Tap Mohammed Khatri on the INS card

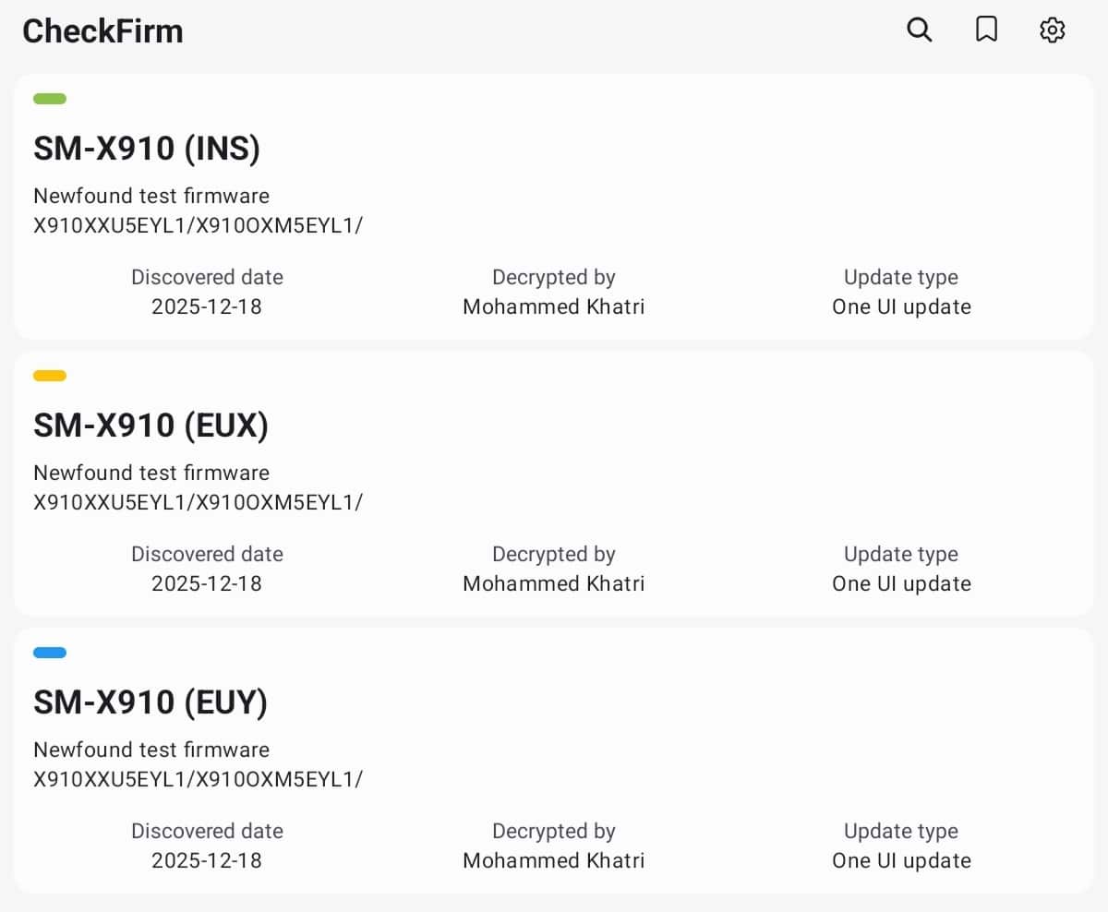point(553,306)
